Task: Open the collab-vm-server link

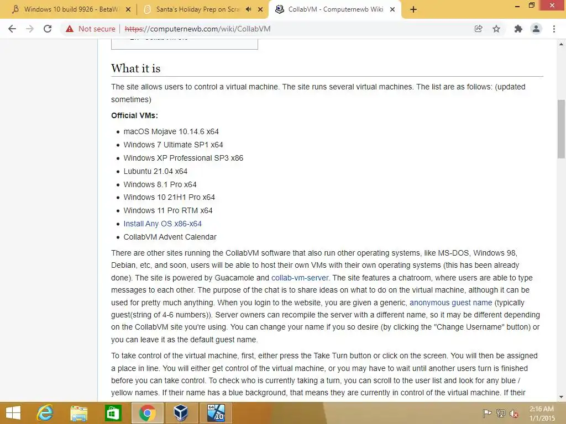Action: pos(300,278)
